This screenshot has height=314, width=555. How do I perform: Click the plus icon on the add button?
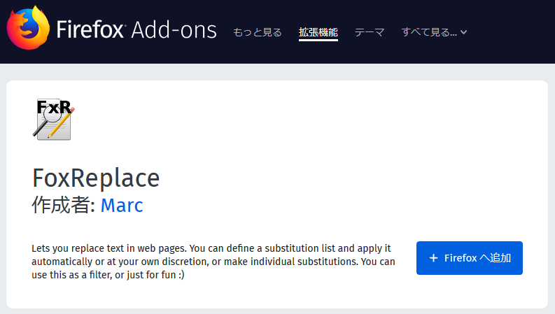[x=434, y=258]
